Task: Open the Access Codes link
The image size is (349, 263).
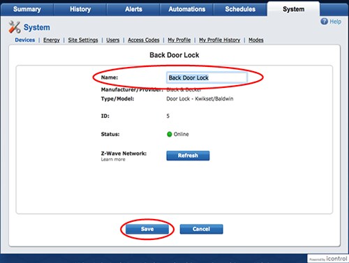Action: click(x=144, y=40)
